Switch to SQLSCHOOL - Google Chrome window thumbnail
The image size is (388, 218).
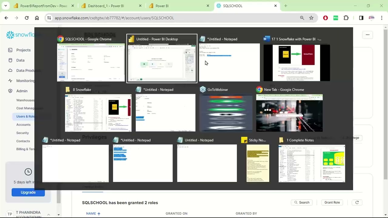tap(91, 62)
